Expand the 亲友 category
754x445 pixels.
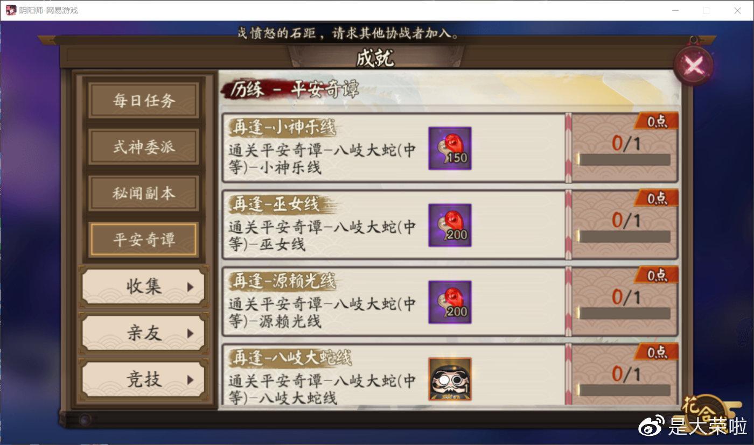(144, 333)
